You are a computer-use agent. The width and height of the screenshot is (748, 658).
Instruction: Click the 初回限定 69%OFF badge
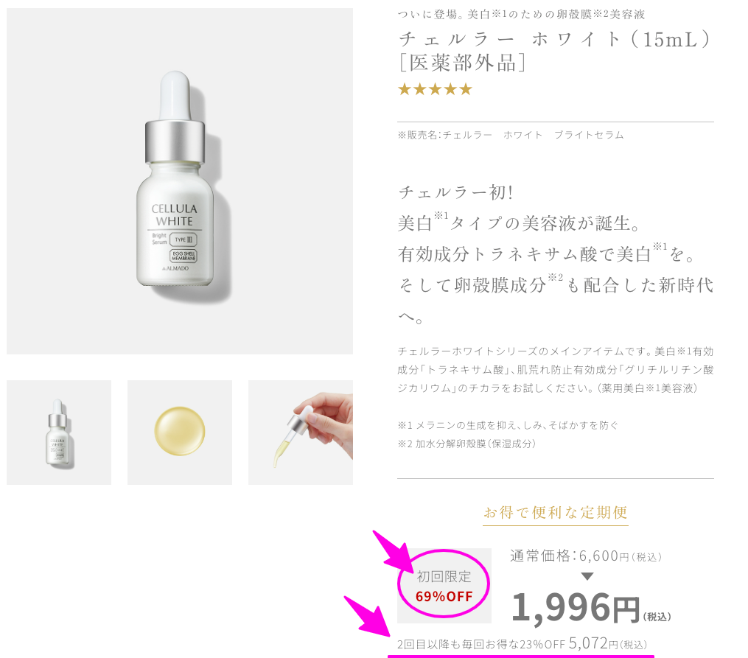(x=444, y=586)
